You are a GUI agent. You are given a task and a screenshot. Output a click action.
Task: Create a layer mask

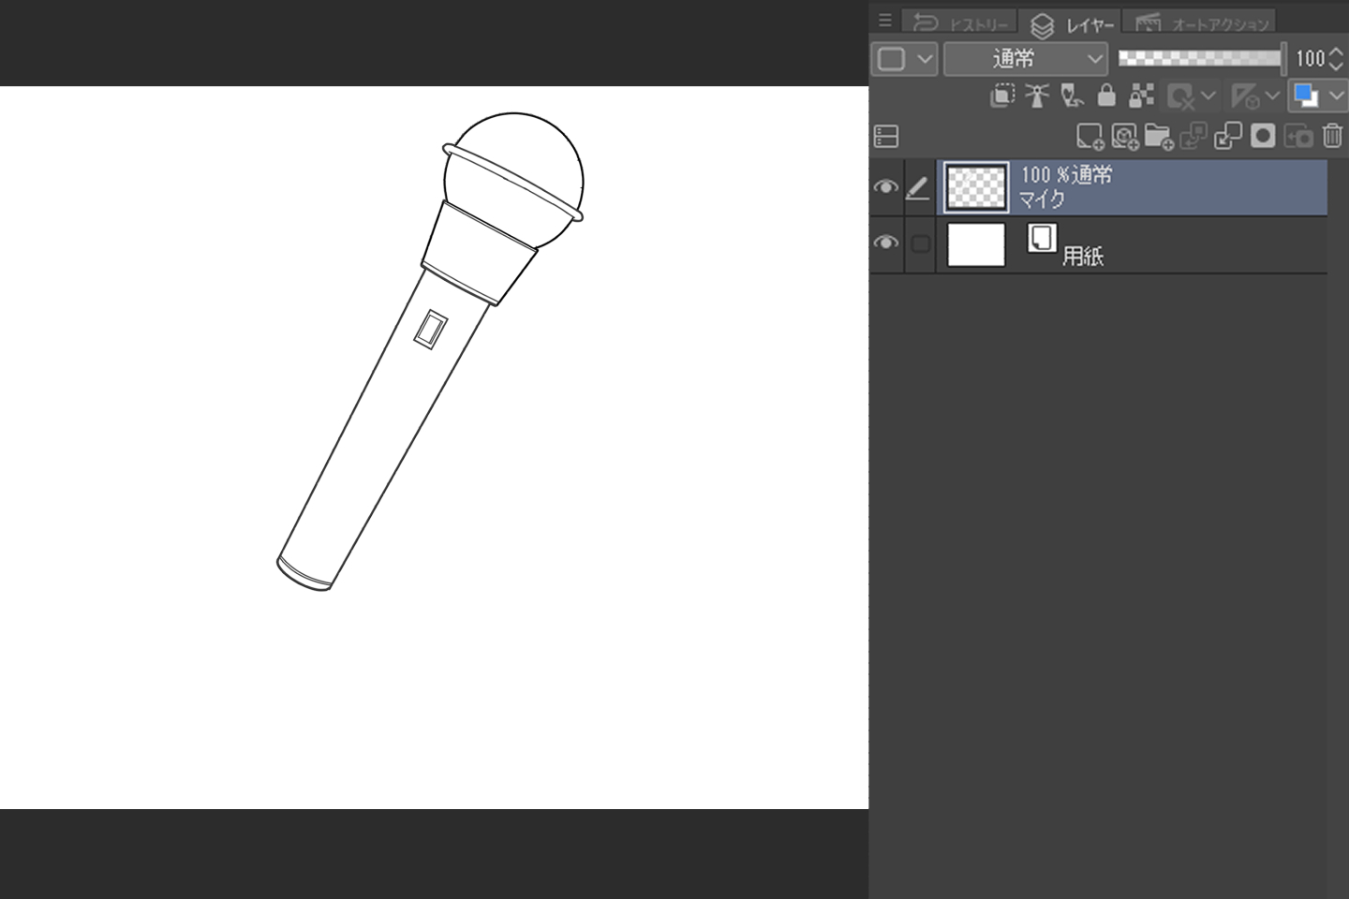click(x=1263, y=137)
